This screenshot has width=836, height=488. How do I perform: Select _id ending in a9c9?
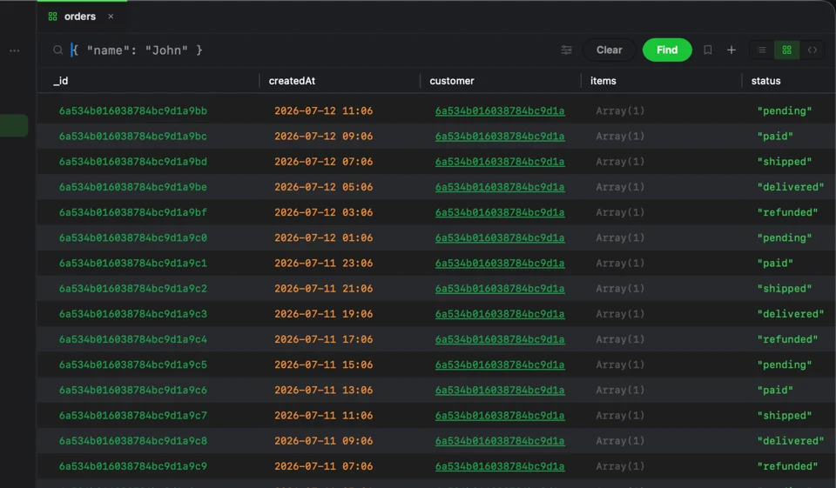[x=132, y=466]
